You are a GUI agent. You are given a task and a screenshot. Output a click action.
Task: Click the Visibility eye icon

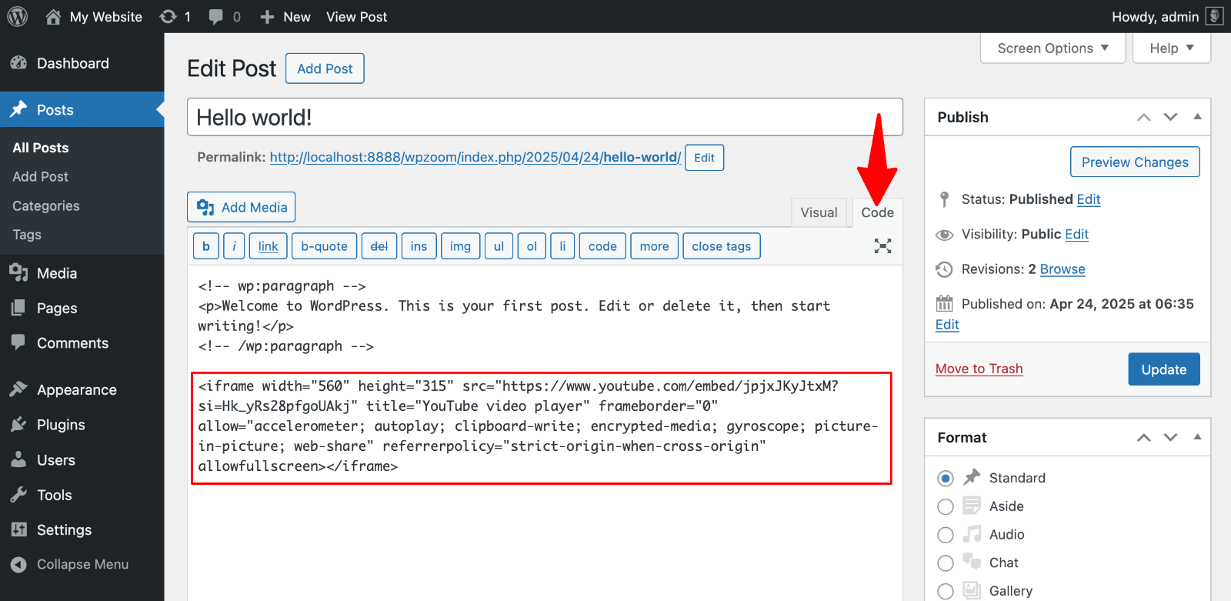point(944,235)
